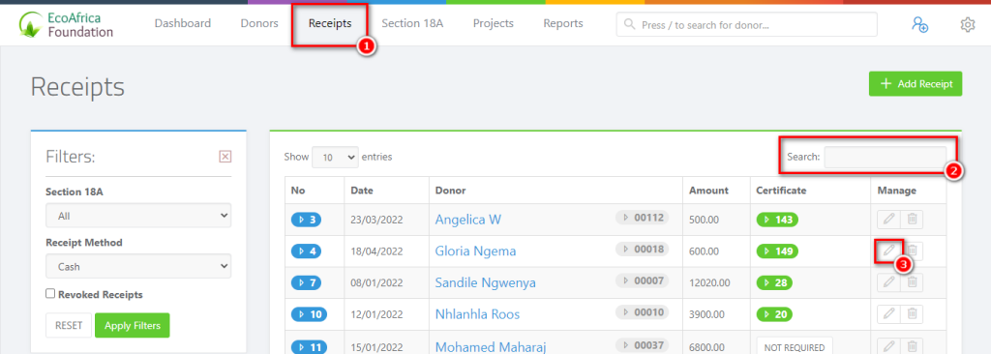This screenshot has height=354, width=991.
Task: Open donor Gloria Ngema link
Action: click(475, 251)
